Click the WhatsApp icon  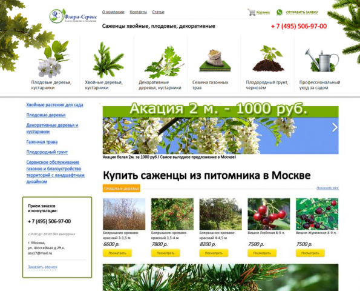pos(280,12)
